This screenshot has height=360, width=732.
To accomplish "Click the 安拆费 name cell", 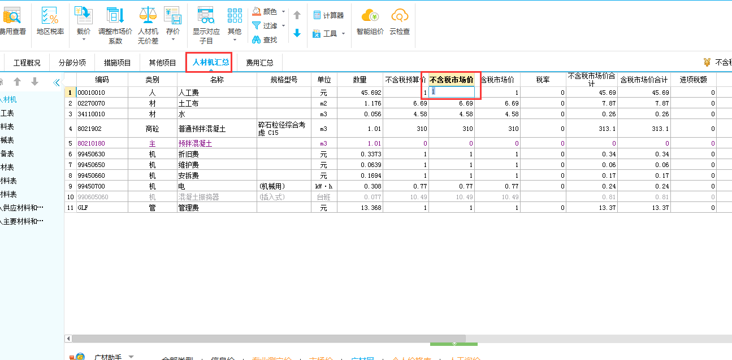I will 217,175.
